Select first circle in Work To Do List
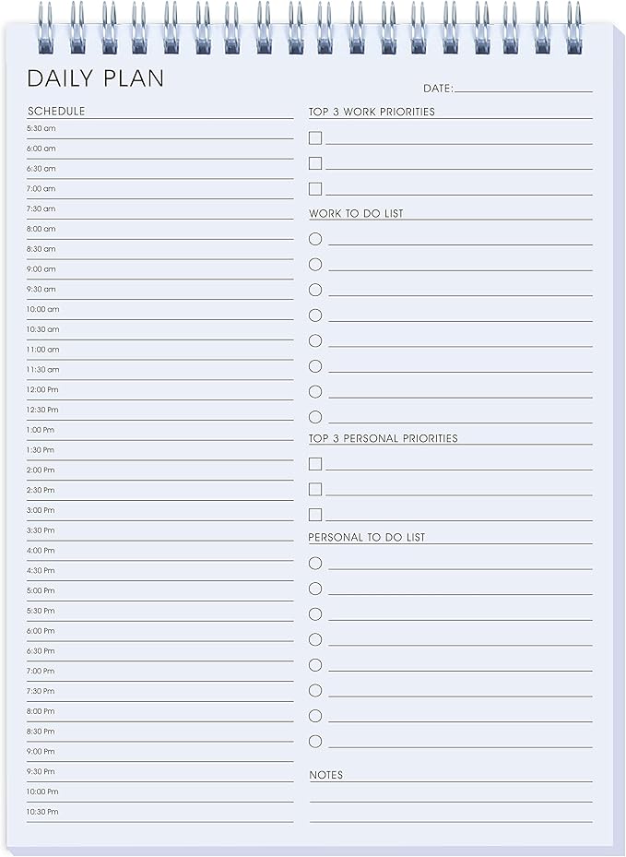 coord(315,239)
